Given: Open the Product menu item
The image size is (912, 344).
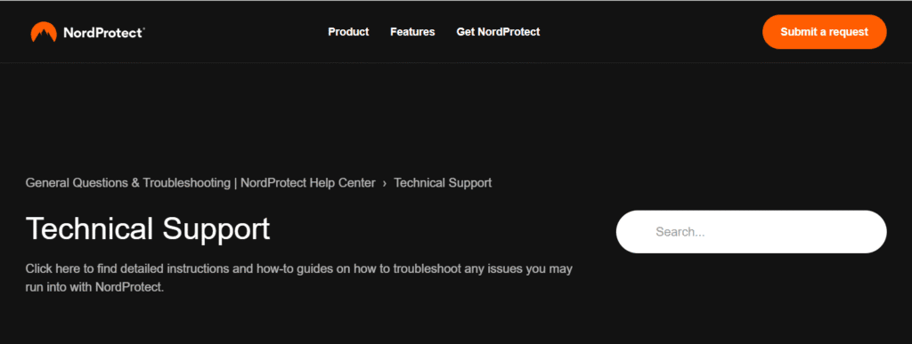Looking at the screenshot, I should [348, 32].
